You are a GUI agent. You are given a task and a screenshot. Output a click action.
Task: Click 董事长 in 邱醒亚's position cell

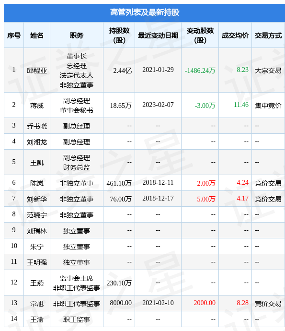tap(77, 56)
